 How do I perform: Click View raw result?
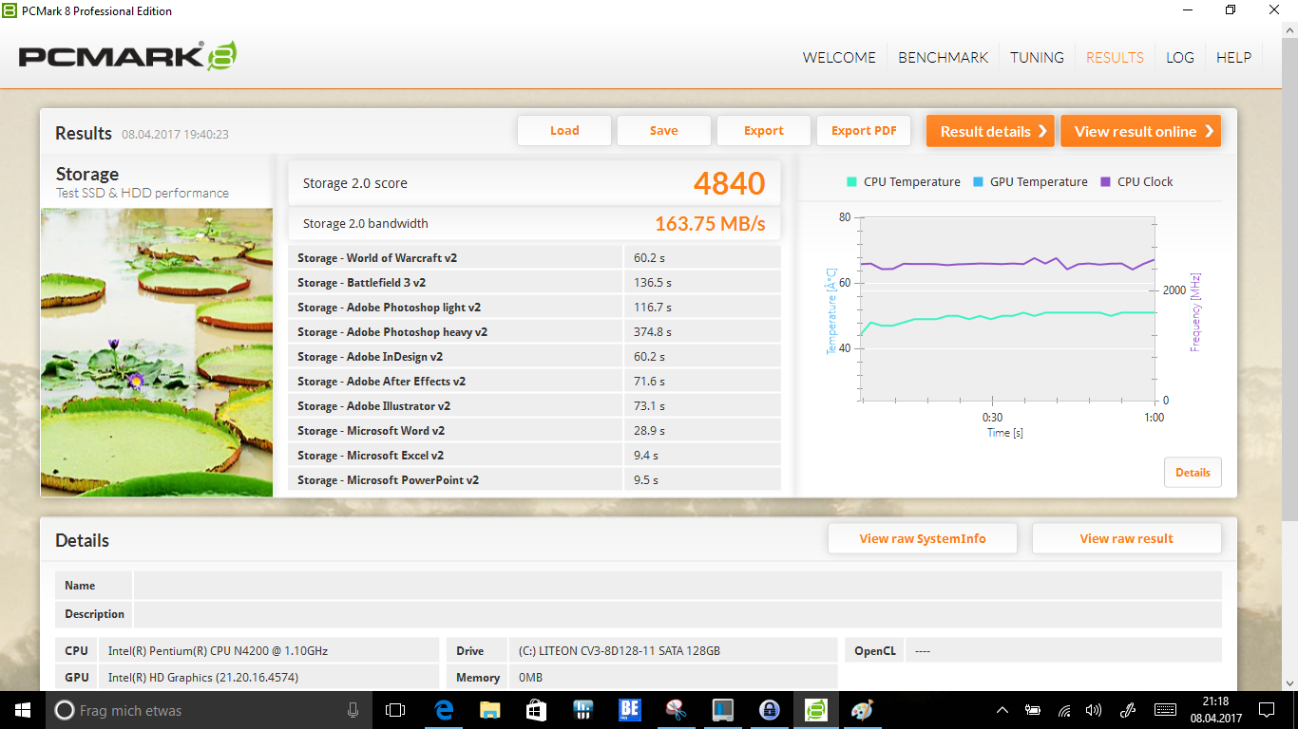(x=1126, y=538)
